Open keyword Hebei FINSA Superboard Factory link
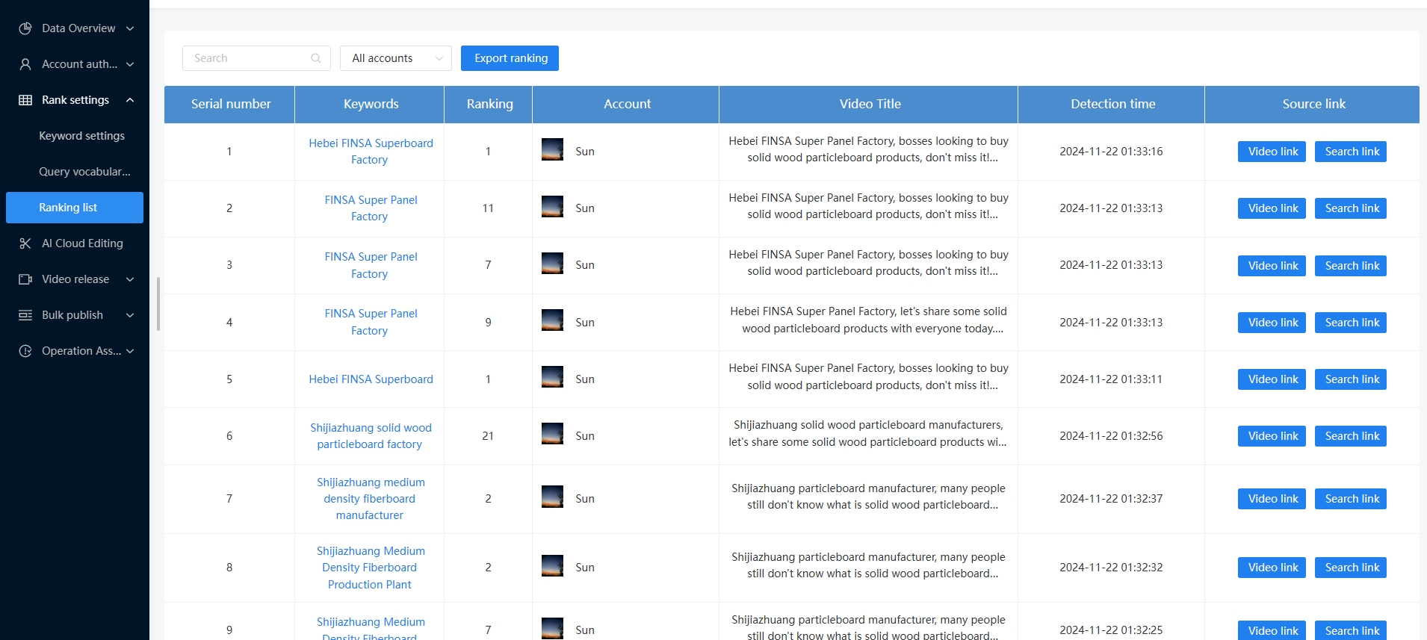The image size is (1427, 640). 371,152
